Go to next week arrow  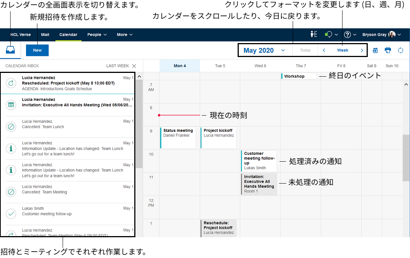(362, 50)
